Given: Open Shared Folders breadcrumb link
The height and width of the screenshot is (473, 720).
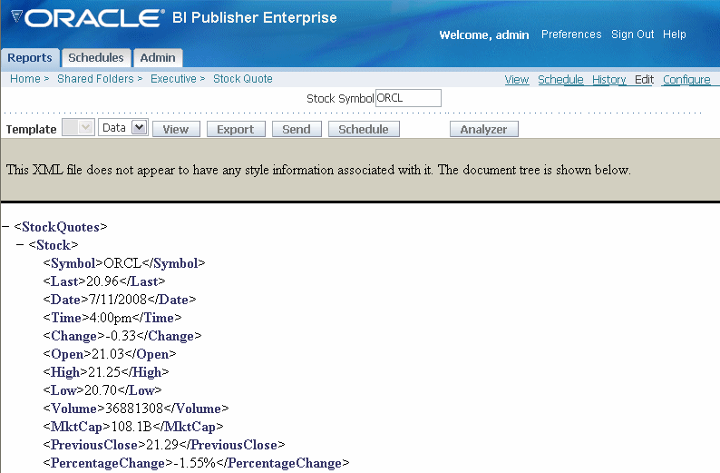Looking at the screenshot, I should 94,79.
